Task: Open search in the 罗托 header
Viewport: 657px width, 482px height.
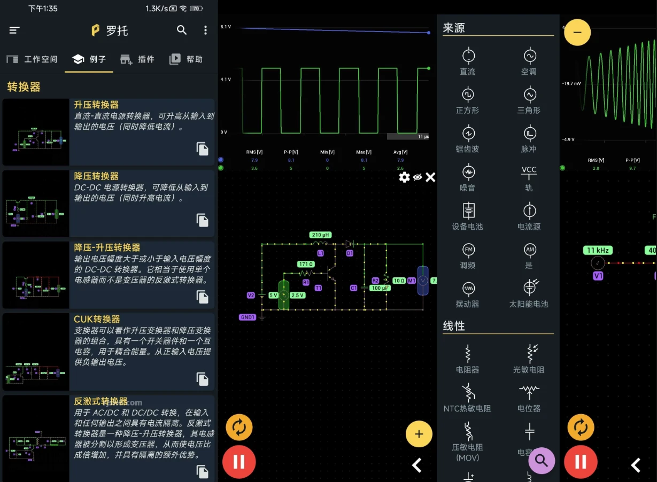Action: [x=182, y=30]
